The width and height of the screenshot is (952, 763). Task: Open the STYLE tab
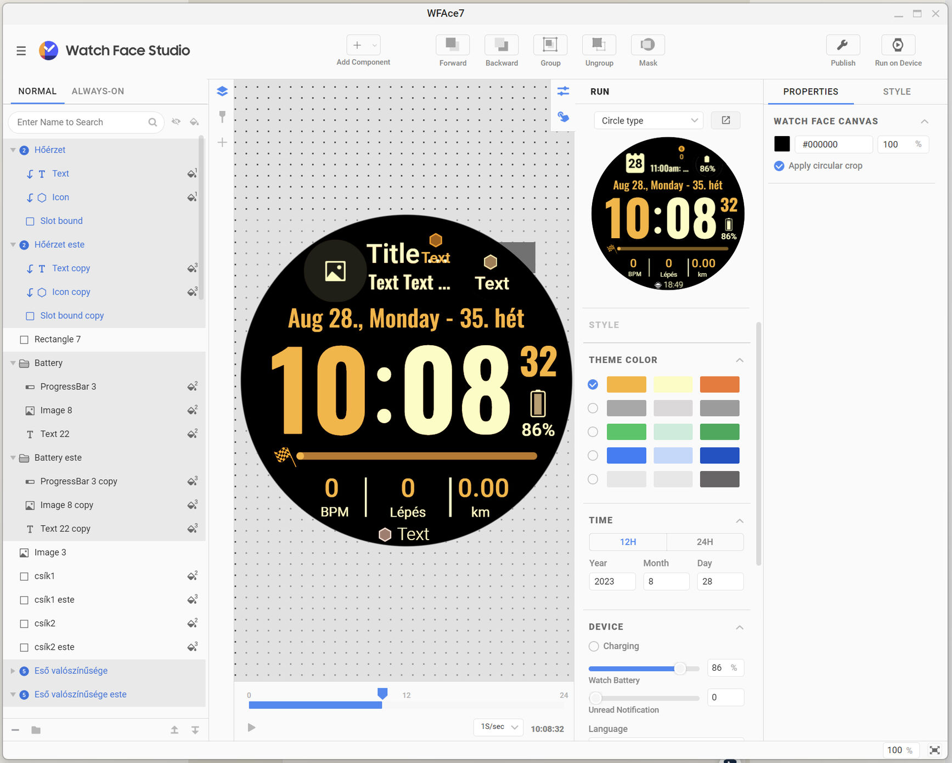tap(897, 92)
